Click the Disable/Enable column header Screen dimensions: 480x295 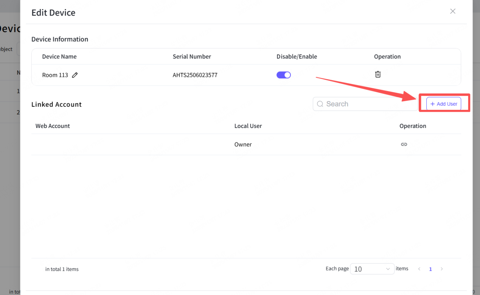(297, 56)
